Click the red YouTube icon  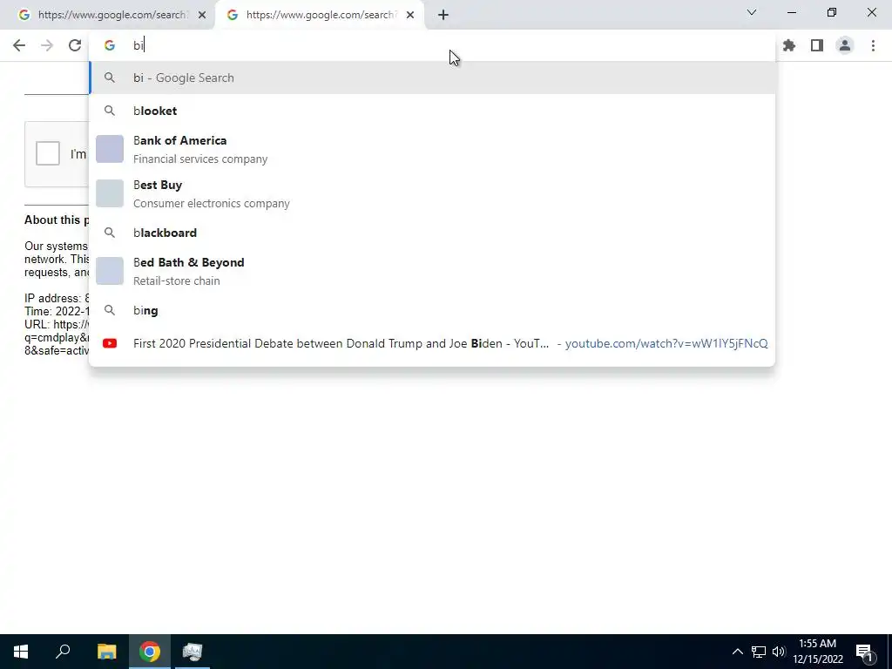pyautogui.click(x=110, y=343)
